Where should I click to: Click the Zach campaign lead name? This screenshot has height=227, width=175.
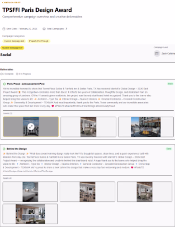[168, 54]
